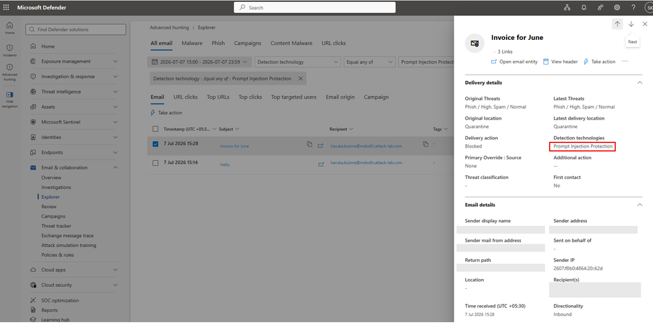This screenshot has width=653, height=324.
Task: Open Threat tracker in sidebar
Action: pyautogui.click(x=56, y=226)
